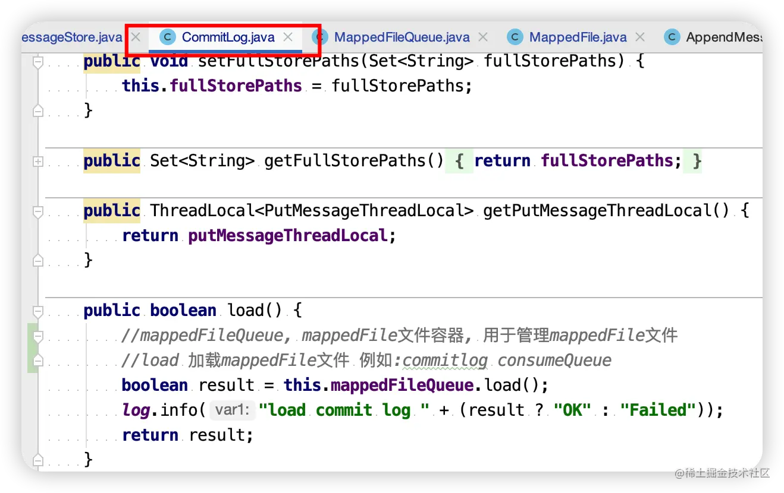This screenshot has height=493, width=784.
Task: Click fold end marker below return putMessageThreadLocal
Action: coord(38,260)
